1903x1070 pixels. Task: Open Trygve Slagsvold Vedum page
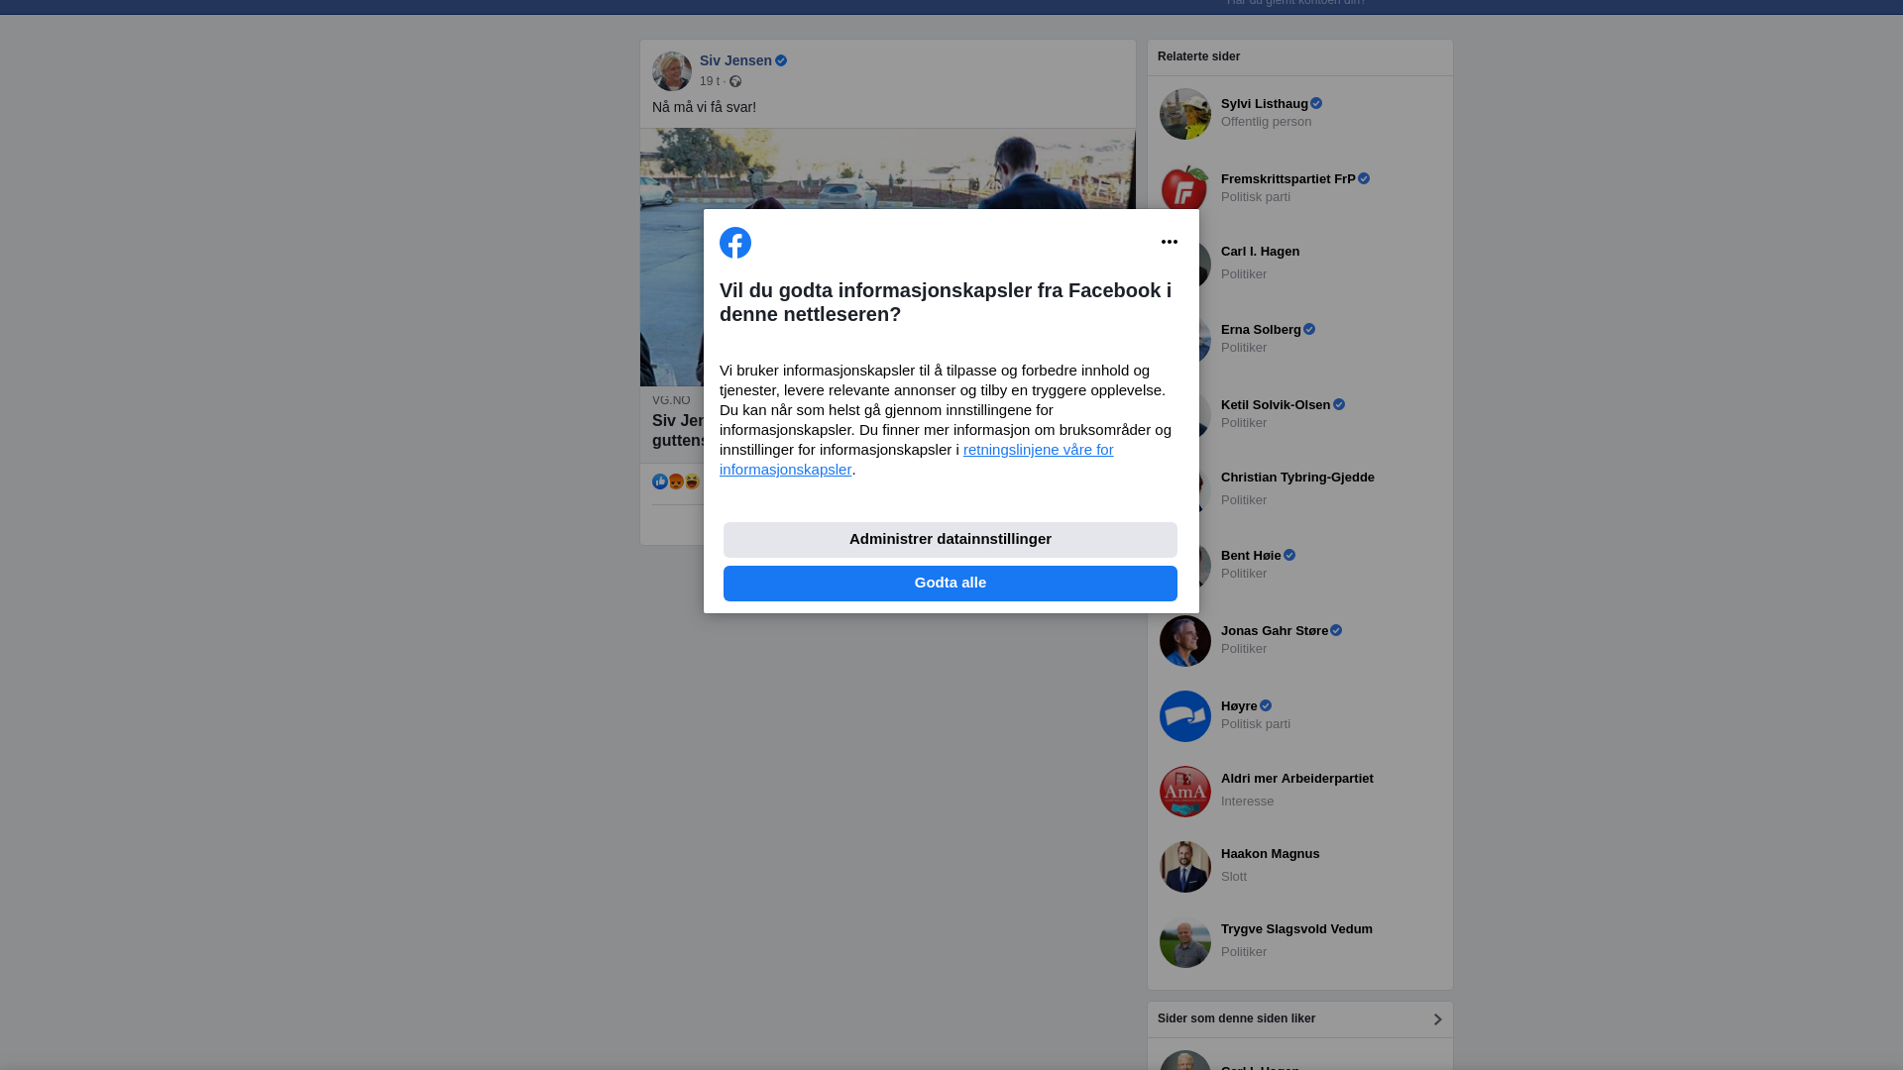[x=1296, y=929]
